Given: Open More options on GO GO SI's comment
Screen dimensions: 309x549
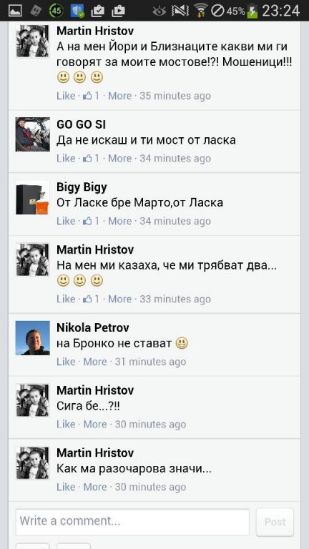Looking at the screenshot, I should (120, 159).
